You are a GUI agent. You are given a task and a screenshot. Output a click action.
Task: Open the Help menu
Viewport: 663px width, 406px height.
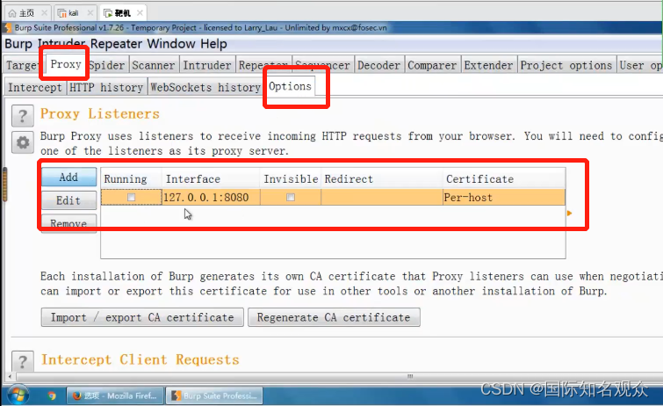point(213,44)
